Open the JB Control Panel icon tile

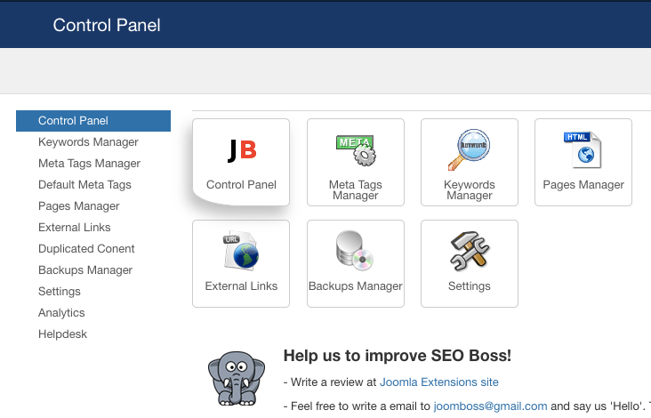(241, 162)
